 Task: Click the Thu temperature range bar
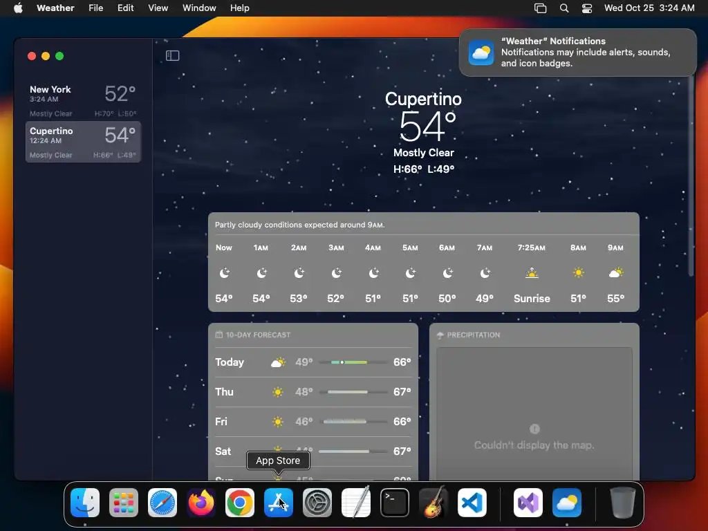point(353,392)
